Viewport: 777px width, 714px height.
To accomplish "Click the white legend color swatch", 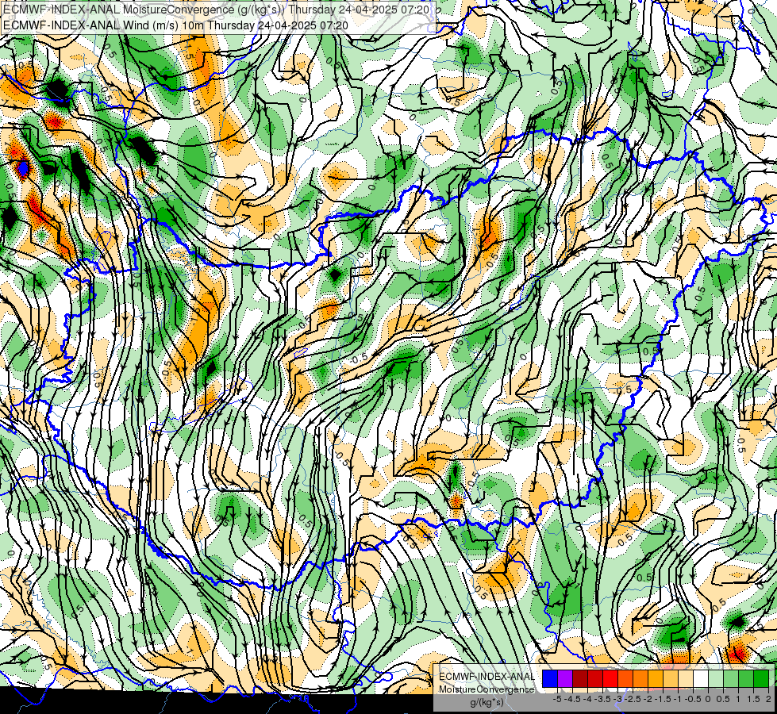I will (x=701, y=679).
